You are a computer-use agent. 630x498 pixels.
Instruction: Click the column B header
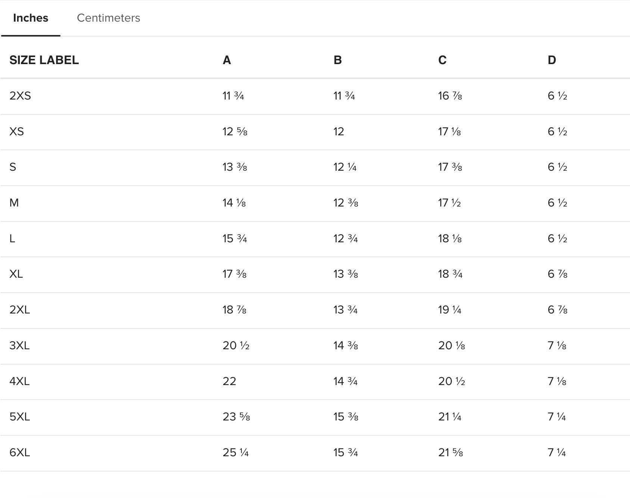337,60
